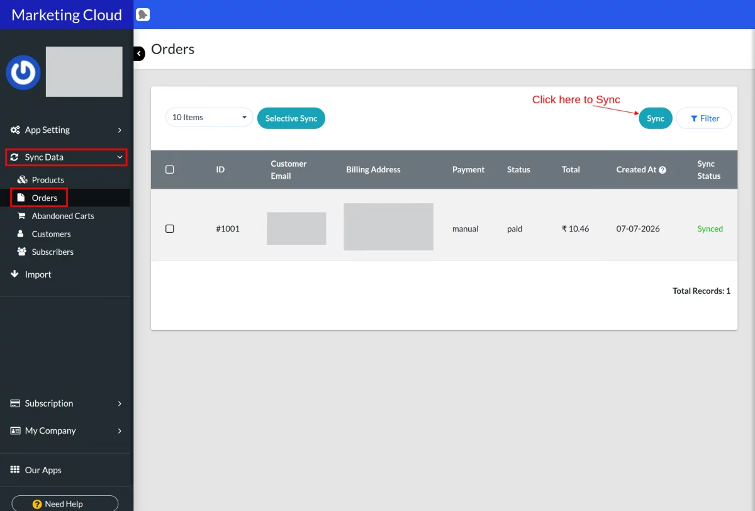Click the Abandoned Carts cart icon

pyautogui.click(x=21, y=216)
